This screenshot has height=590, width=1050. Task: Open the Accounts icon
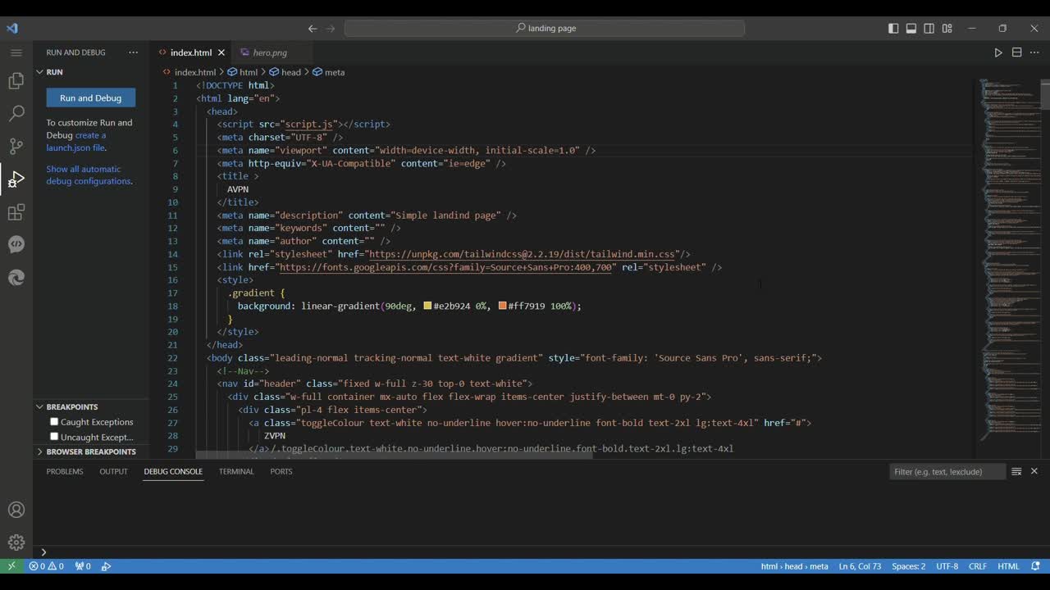(16, 510)
